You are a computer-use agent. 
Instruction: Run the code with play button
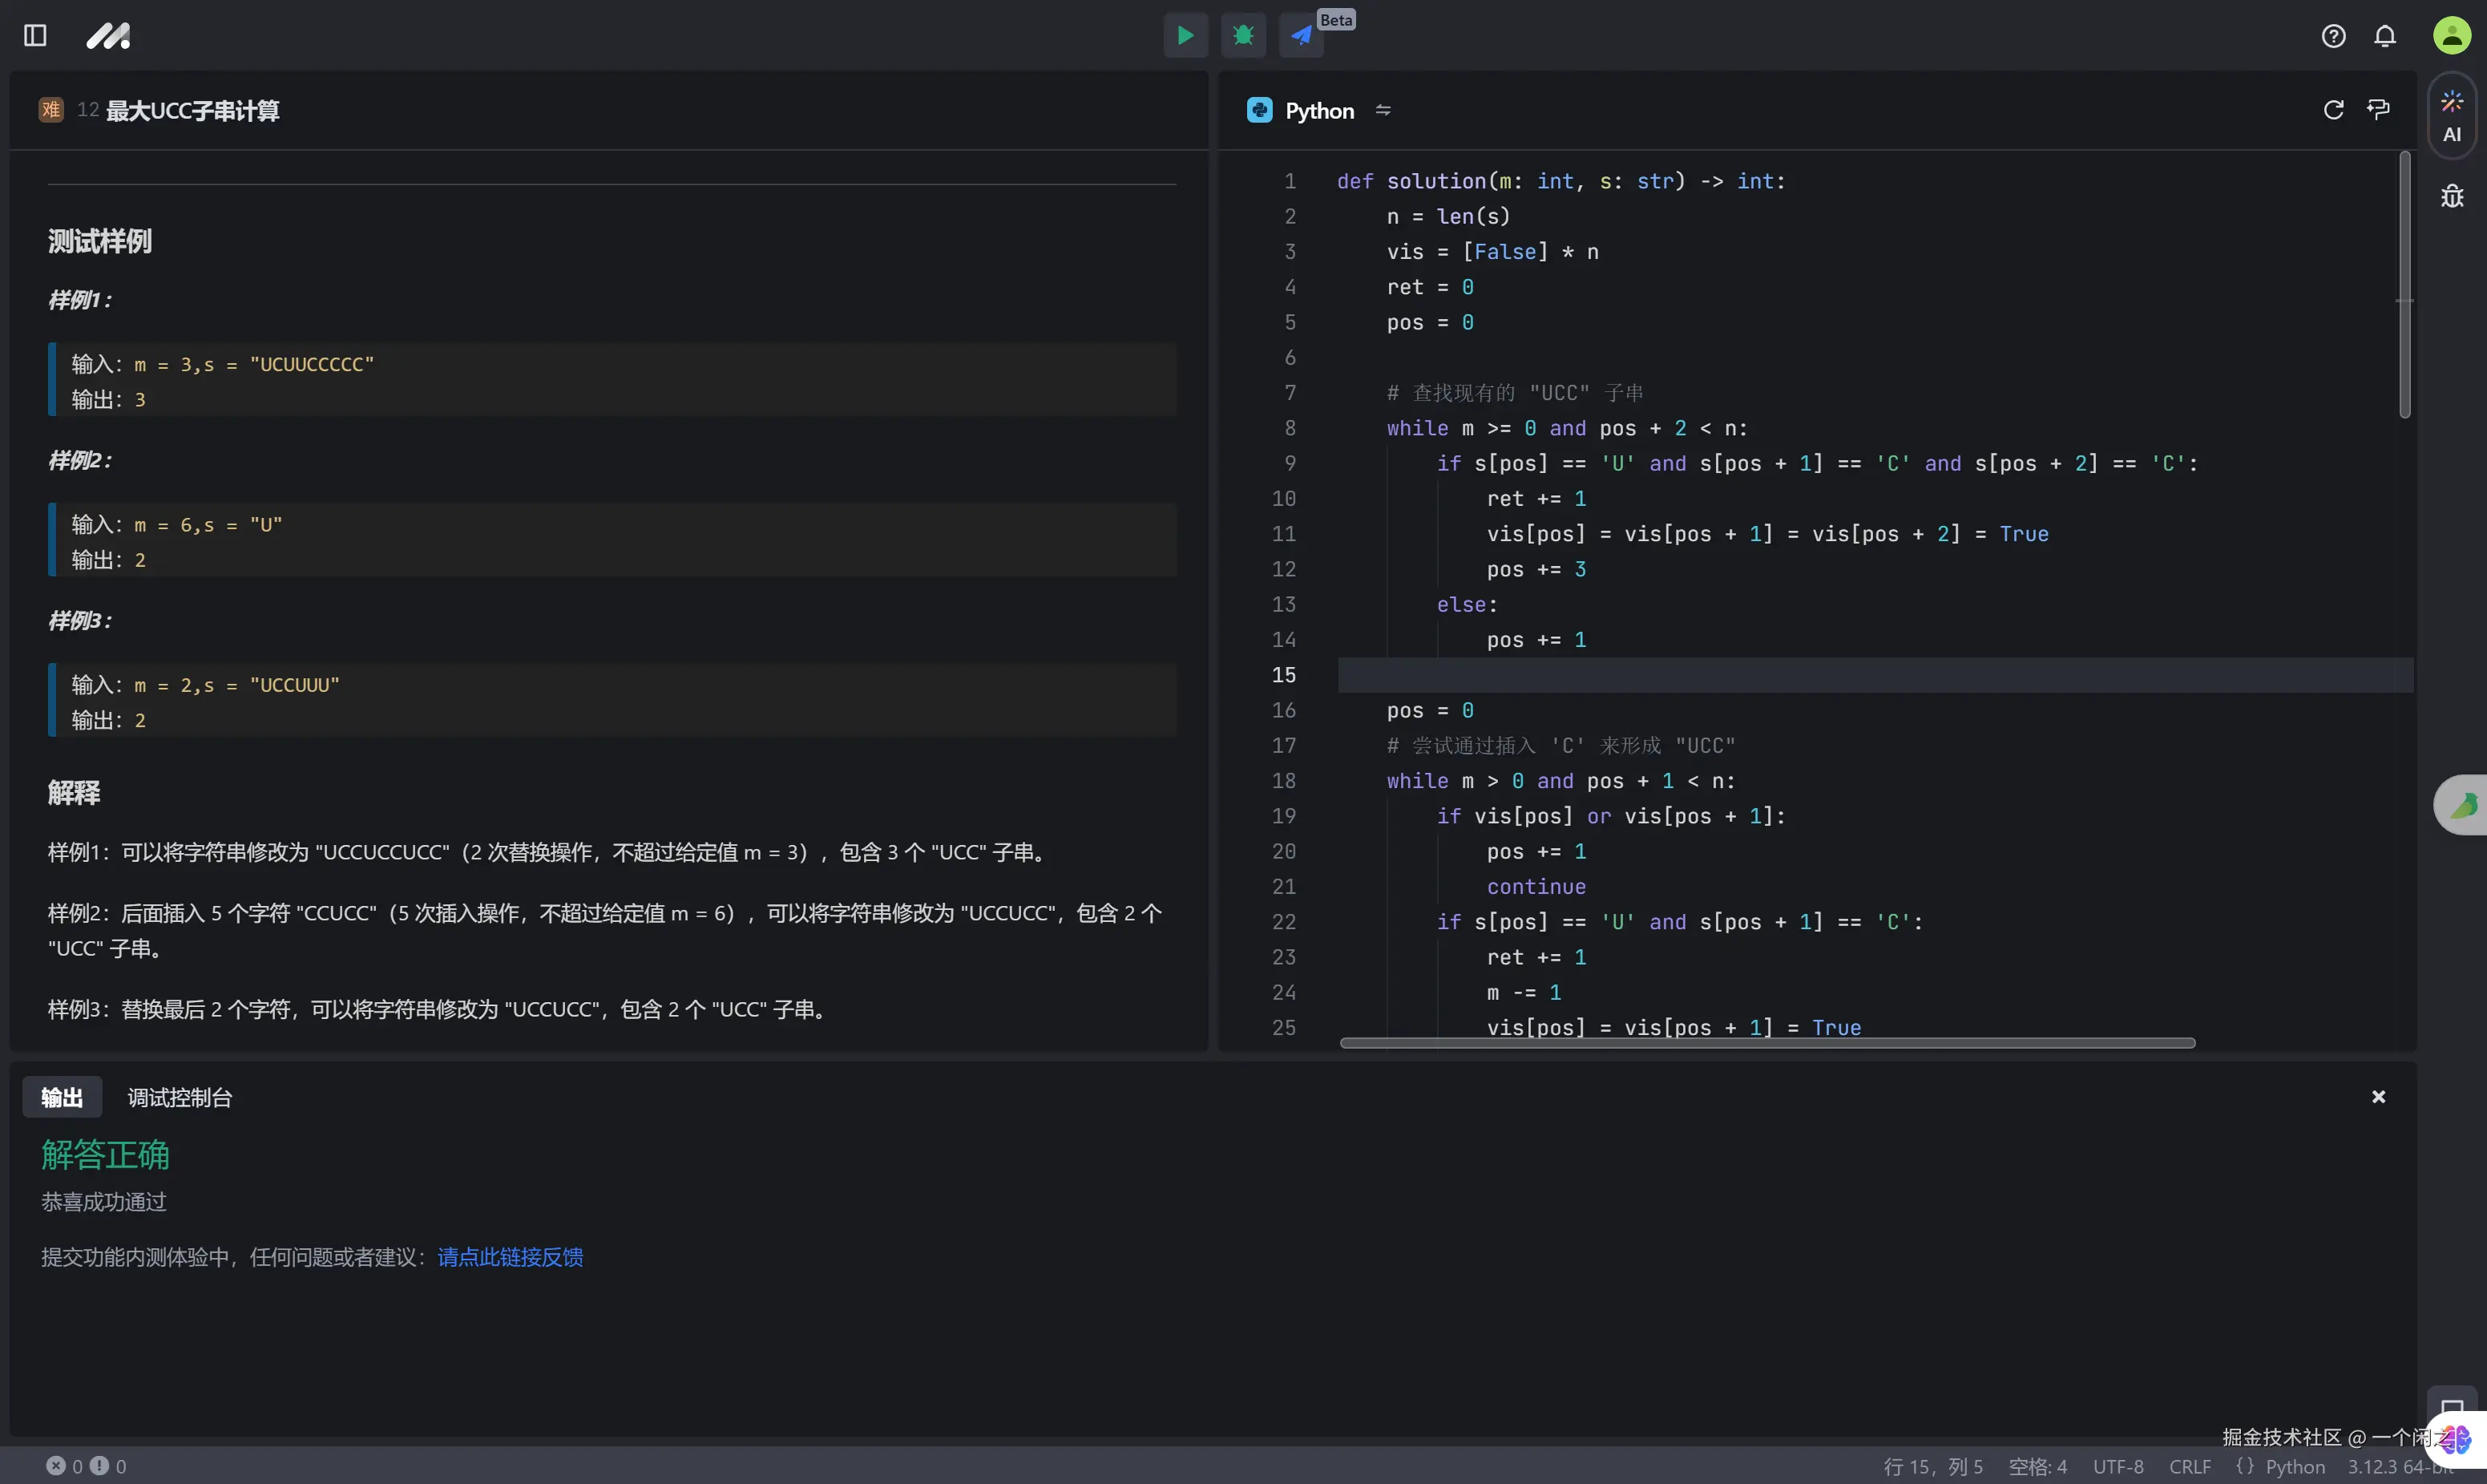(1185, 36)
